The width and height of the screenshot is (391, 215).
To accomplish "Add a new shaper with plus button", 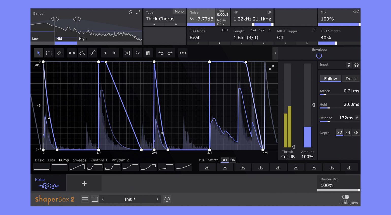I will (84, 183).
